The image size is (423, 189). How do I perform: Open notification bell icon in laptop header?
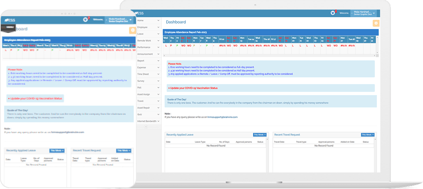tap(333, 13)
